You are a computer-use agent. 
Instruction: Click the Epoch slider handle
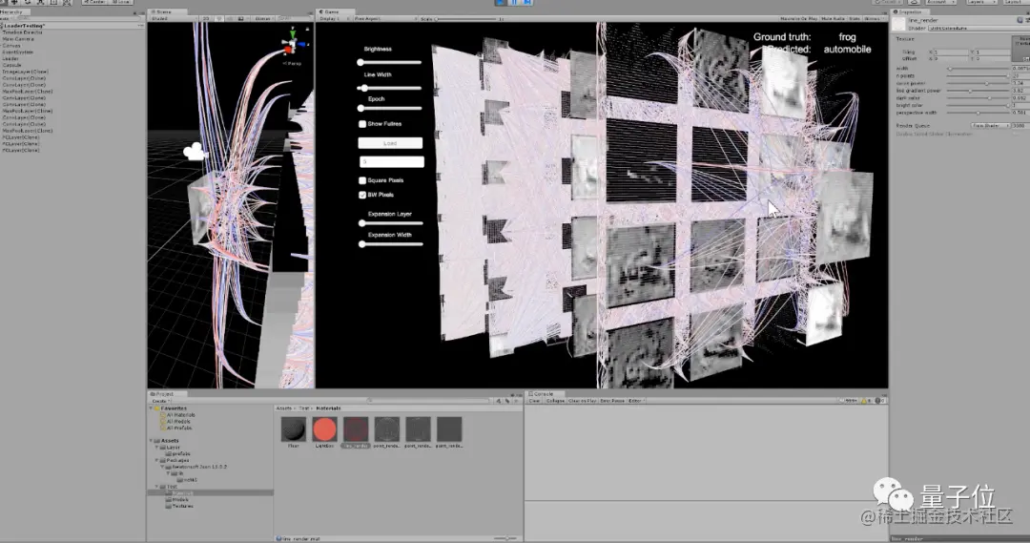(360, 109)
